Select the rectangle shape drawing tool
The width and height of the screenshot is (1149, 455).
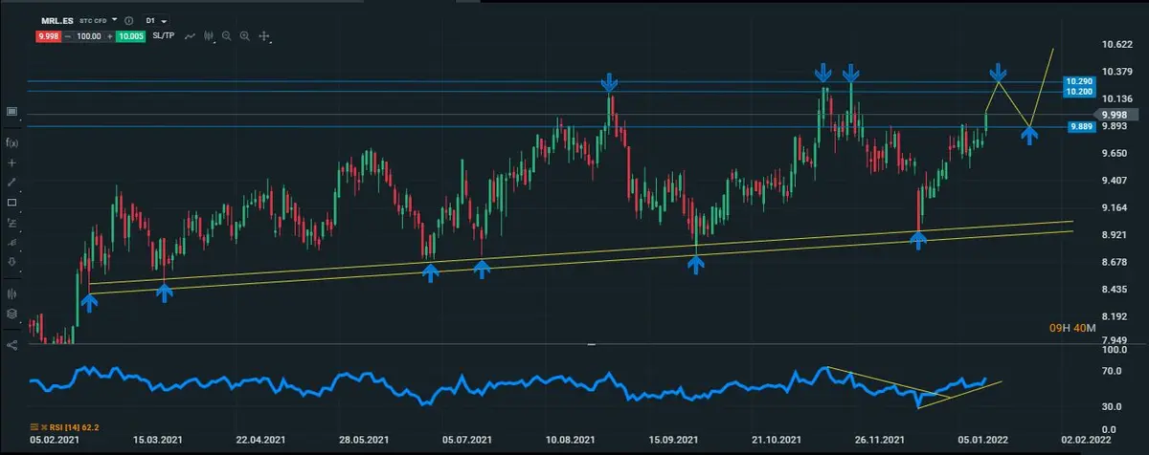[11, 202]
